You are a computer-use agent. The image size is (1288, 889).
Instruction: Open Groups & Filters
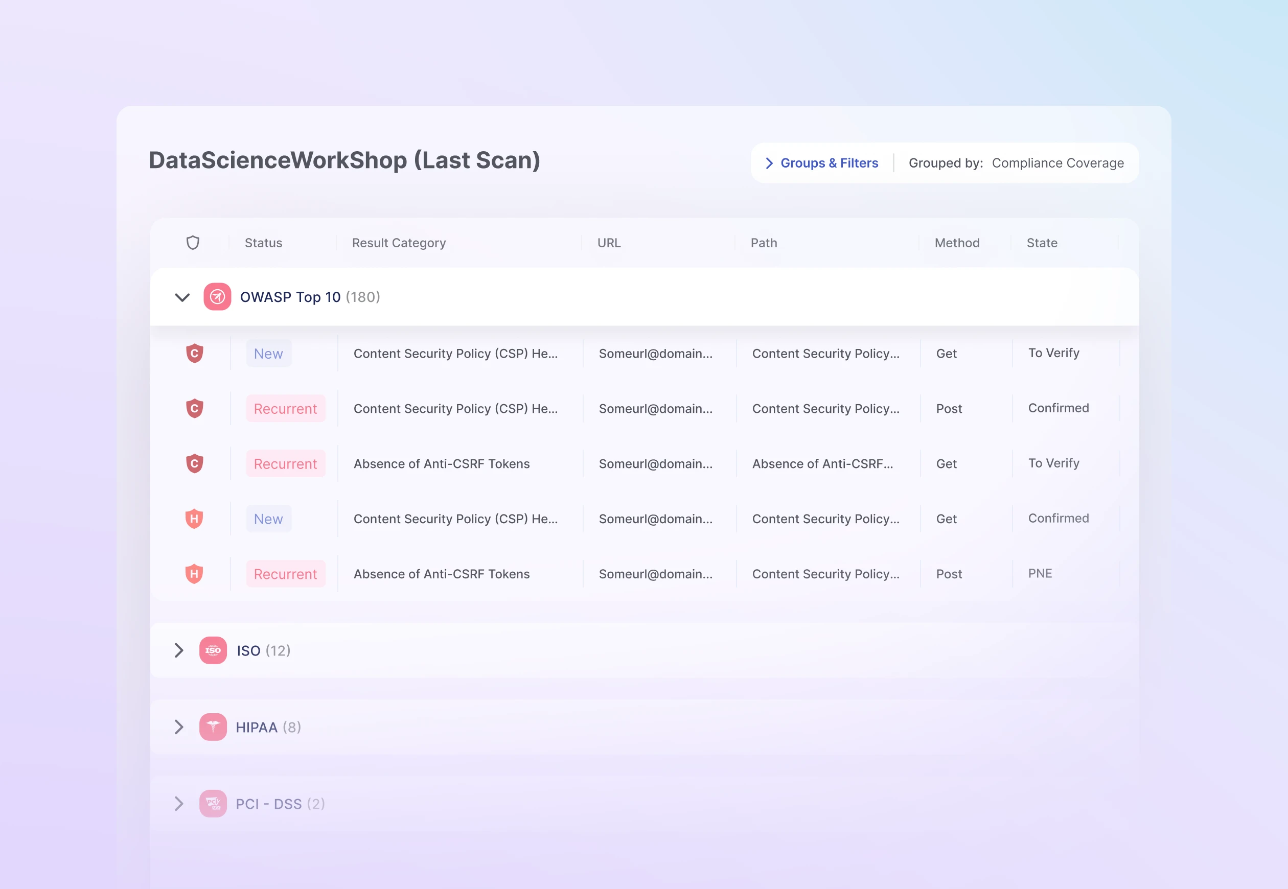[822, 162]
